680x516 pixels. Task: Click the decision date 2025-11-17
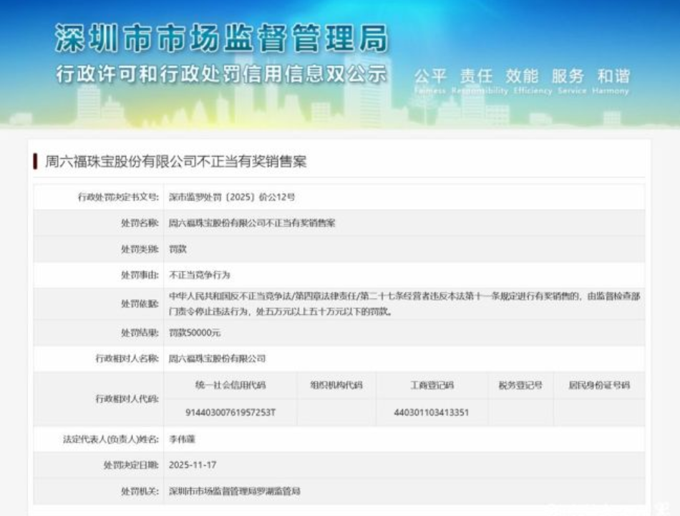[x=193, y=465]
